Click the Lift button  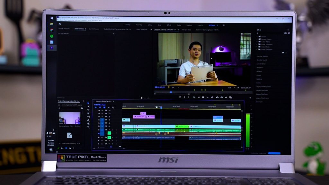tap(217, 97)
